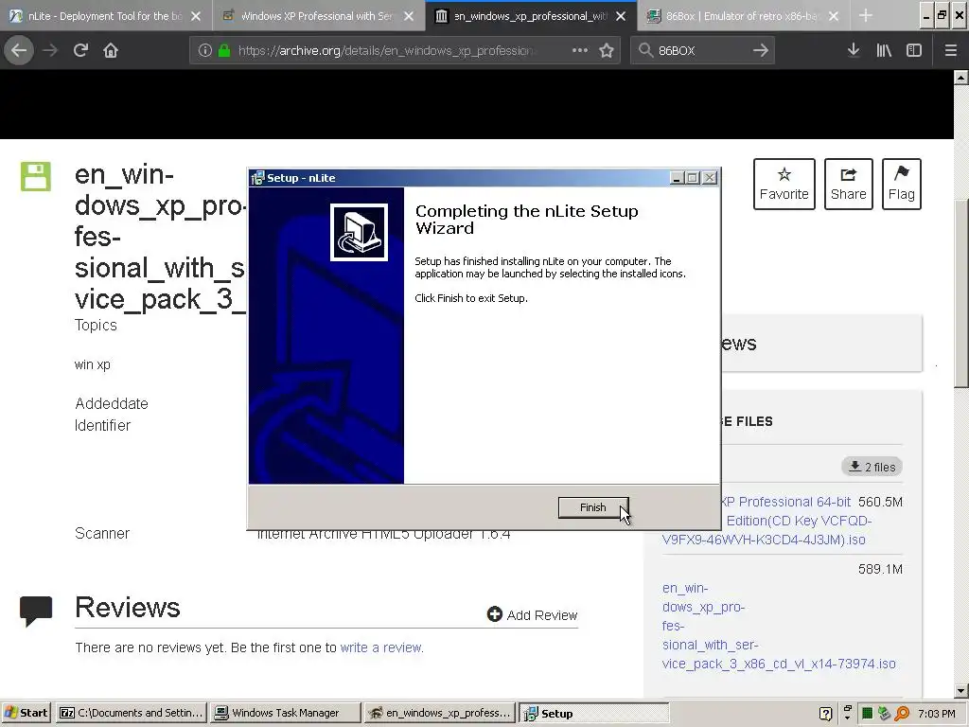The height and width of the screenshot is (727, 969).
Task: Bookmark this page with the star
Action: point(607,51)
